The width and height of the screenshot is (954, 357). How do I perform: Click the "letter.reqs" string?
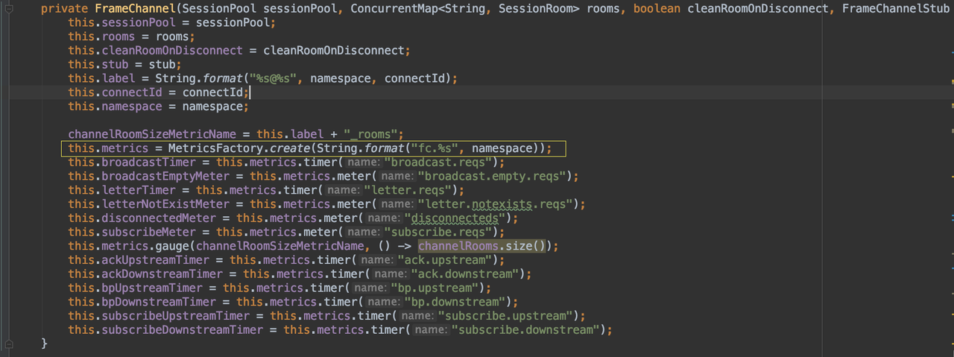click(408, 190)
